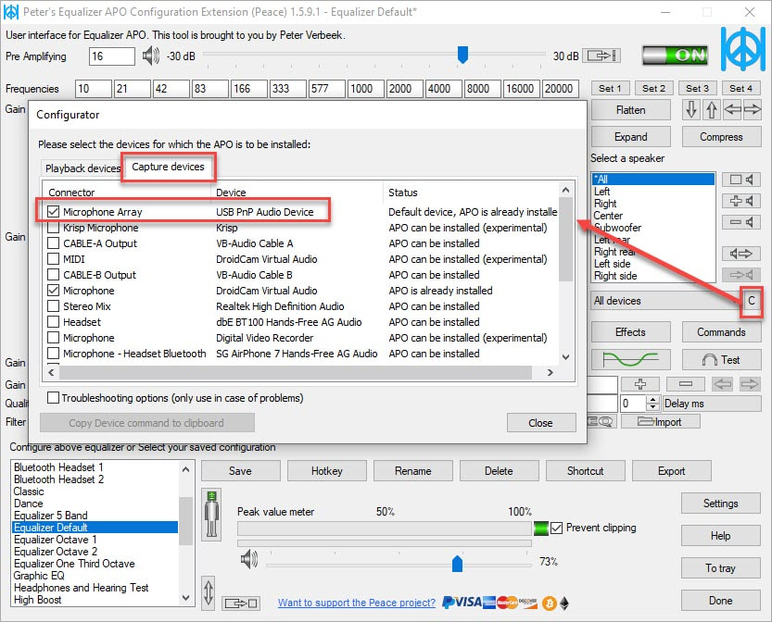Check the CABLE-B Output checkbox
Image resolution: width=772 pixels, height=622 pixels.
[x=53, y=274]
